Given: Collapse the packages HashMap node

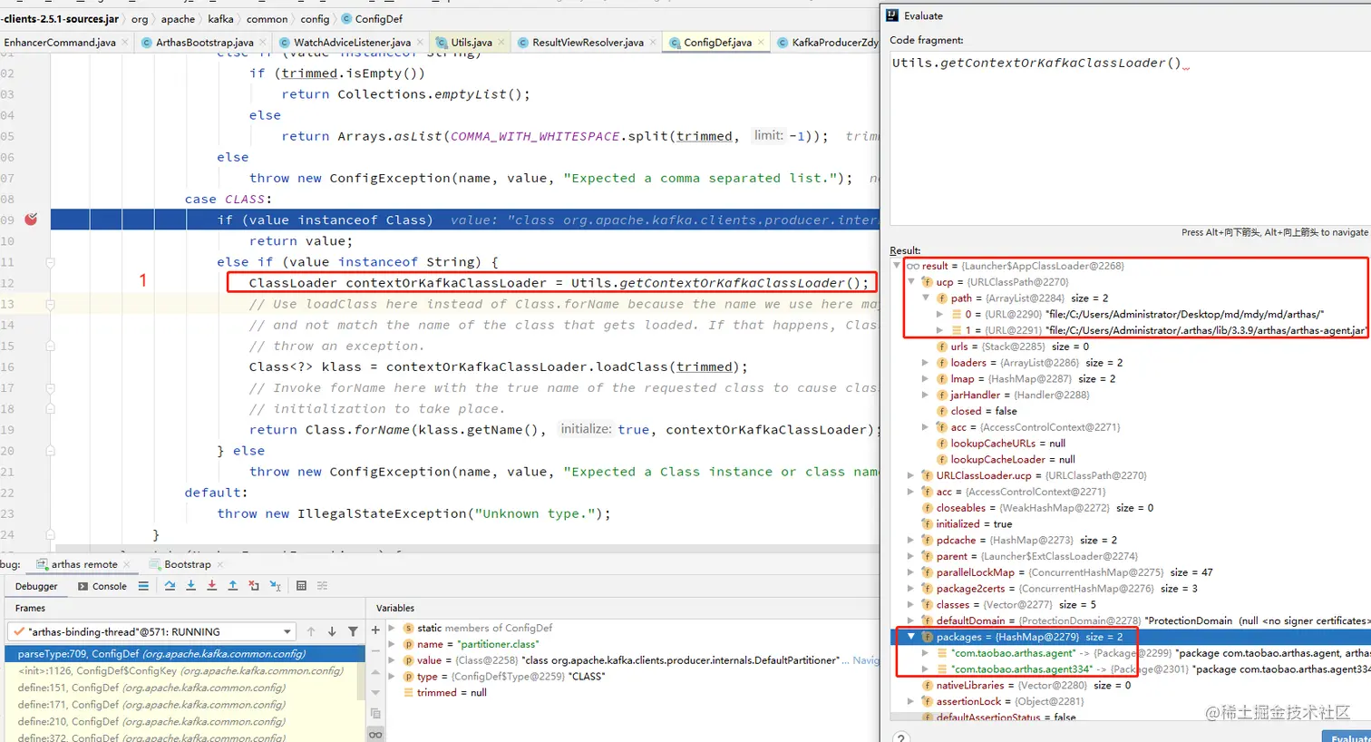Looking at the screenshot, I should pos(911,637).
